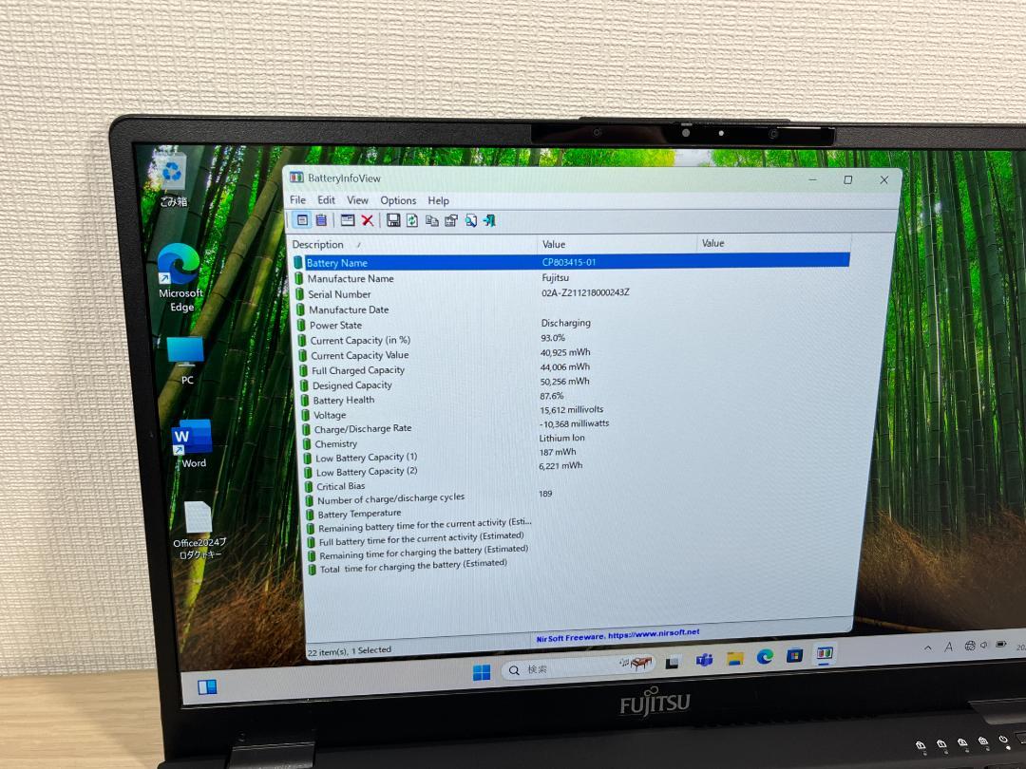Select the 'Chemistry' row
The width and height of the screenshot is (1026, 769).
pos(571,442)
